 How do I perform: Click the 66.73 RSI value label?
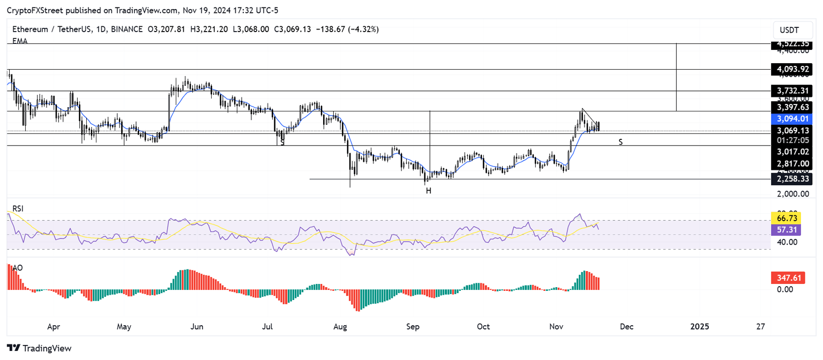[x=787, y=218]
